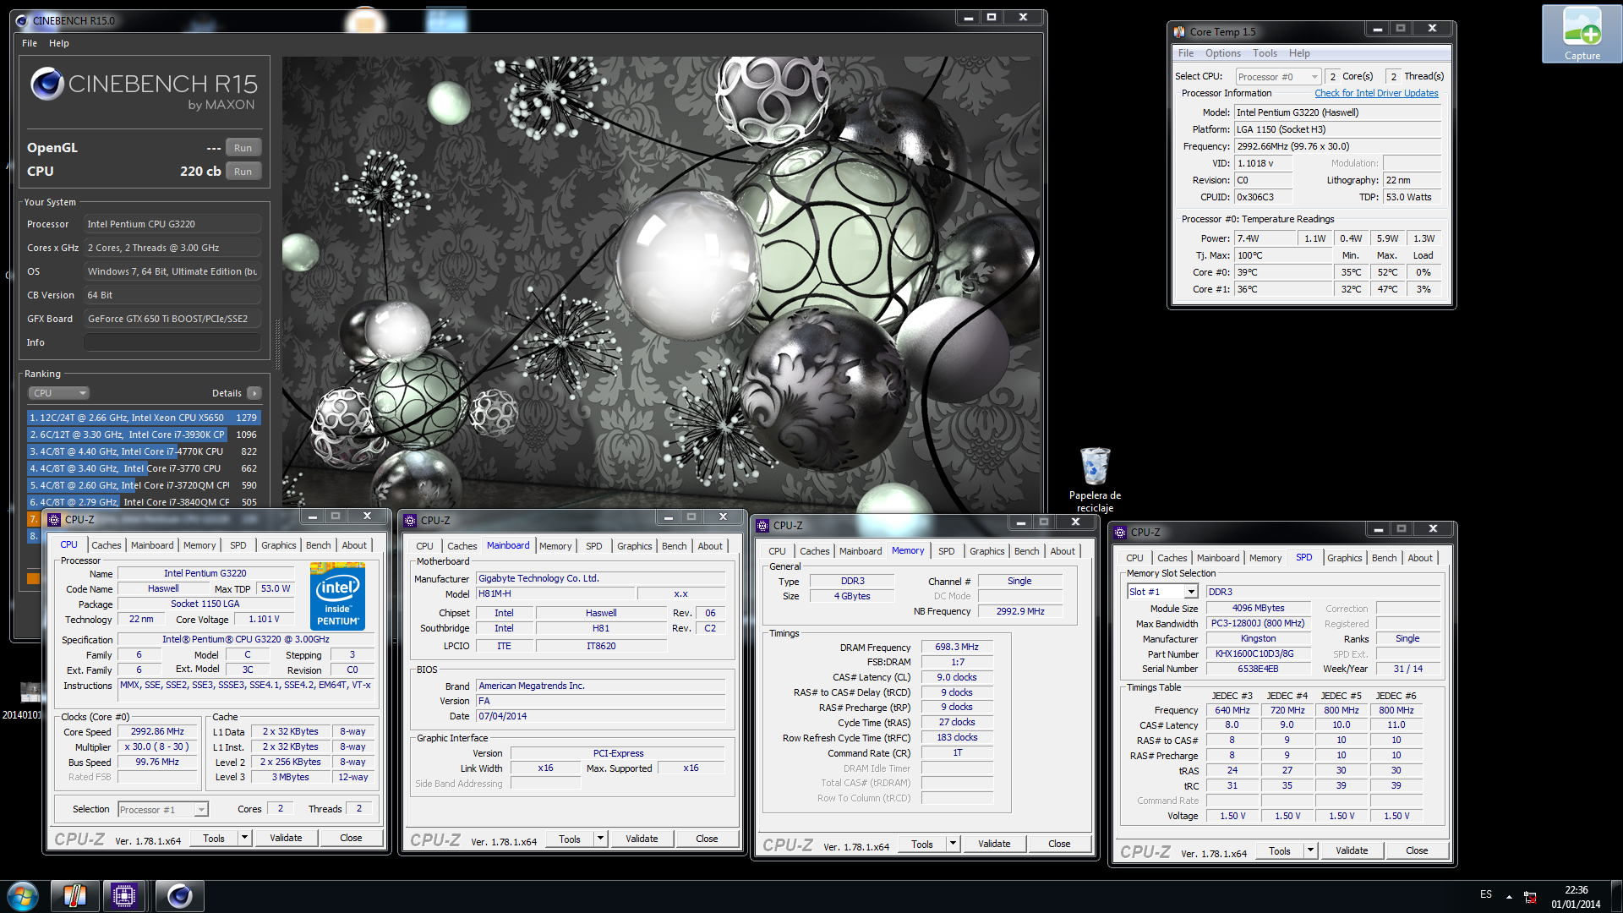Viewport: 1623px width, 913px height.
Task: Open Core Temp File menu
Action: pos(1186,53)
